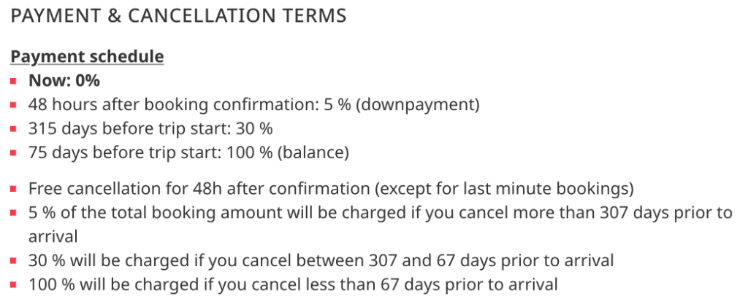Click the red bullet beside the Free cancellation line
This screenshot has width=748, height=307.
click(13, 189)
